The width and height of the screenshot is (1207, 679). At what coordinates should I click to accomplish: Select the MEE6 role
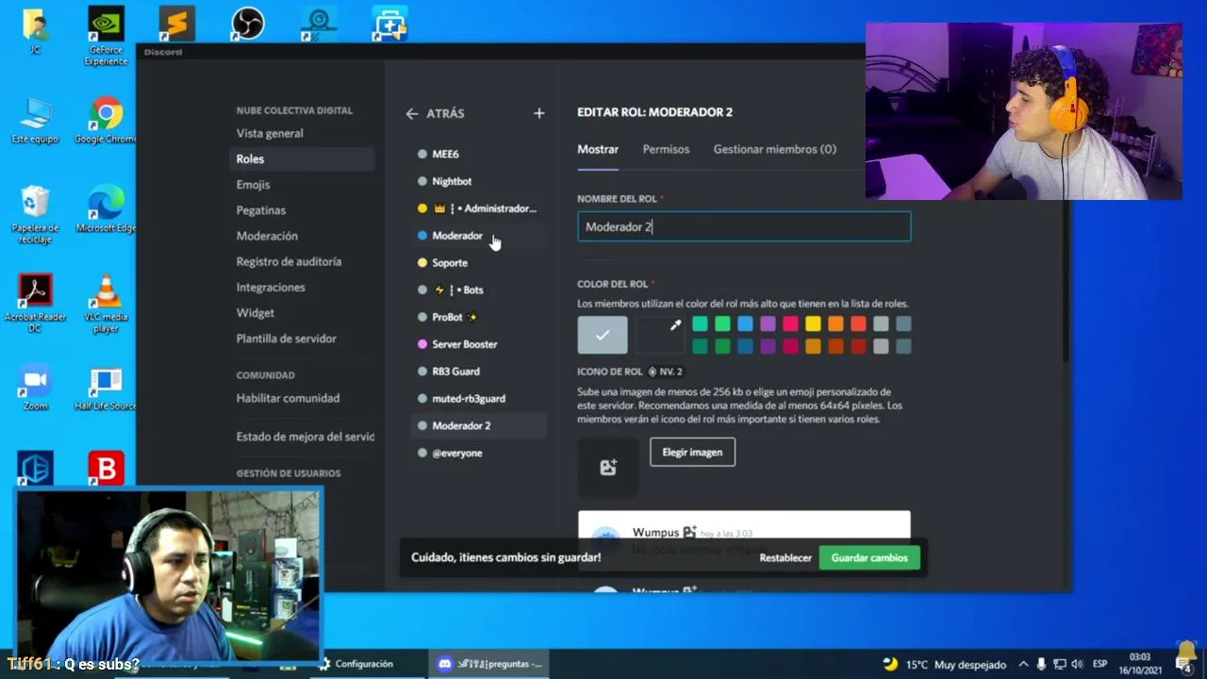pyautogui.click(x=478, y=154)
